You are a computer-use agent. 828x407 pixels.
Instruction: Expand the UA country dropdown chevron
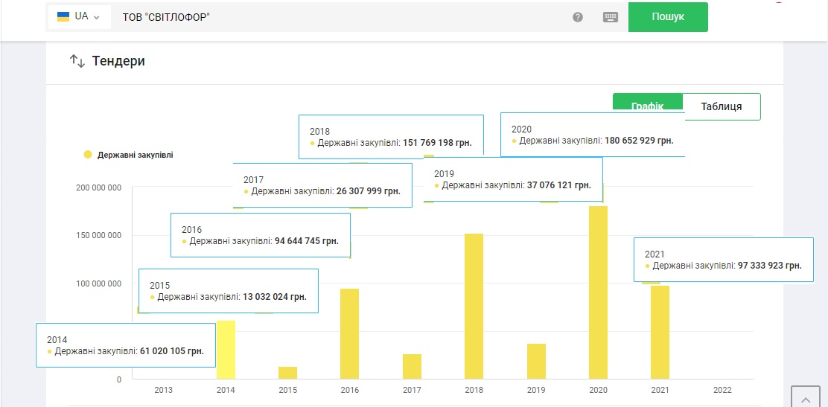97,17
